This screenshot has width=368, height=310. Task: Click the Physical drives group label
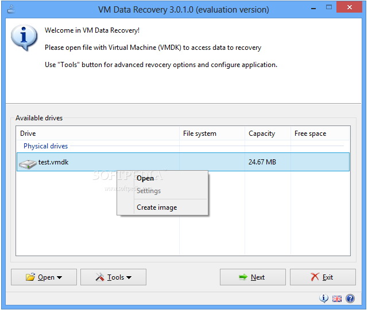pos(45,146)
